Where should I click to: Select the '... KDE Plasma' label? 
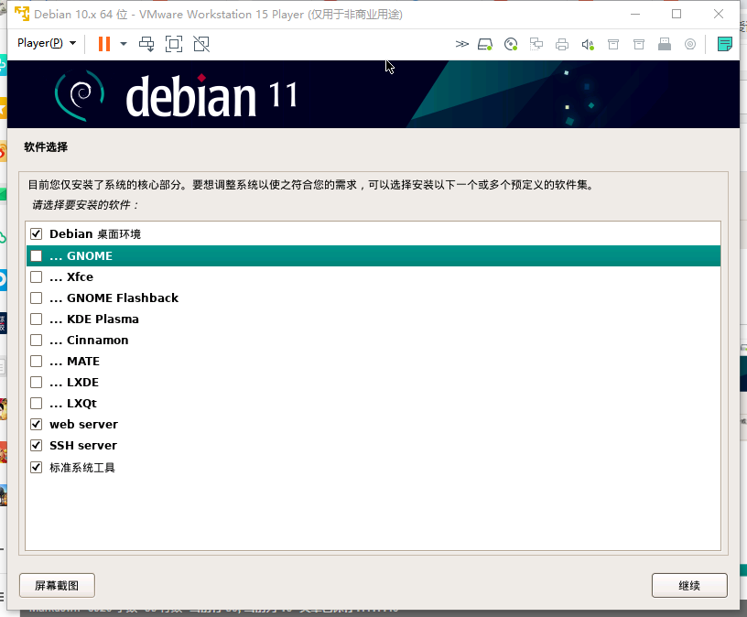94,319
